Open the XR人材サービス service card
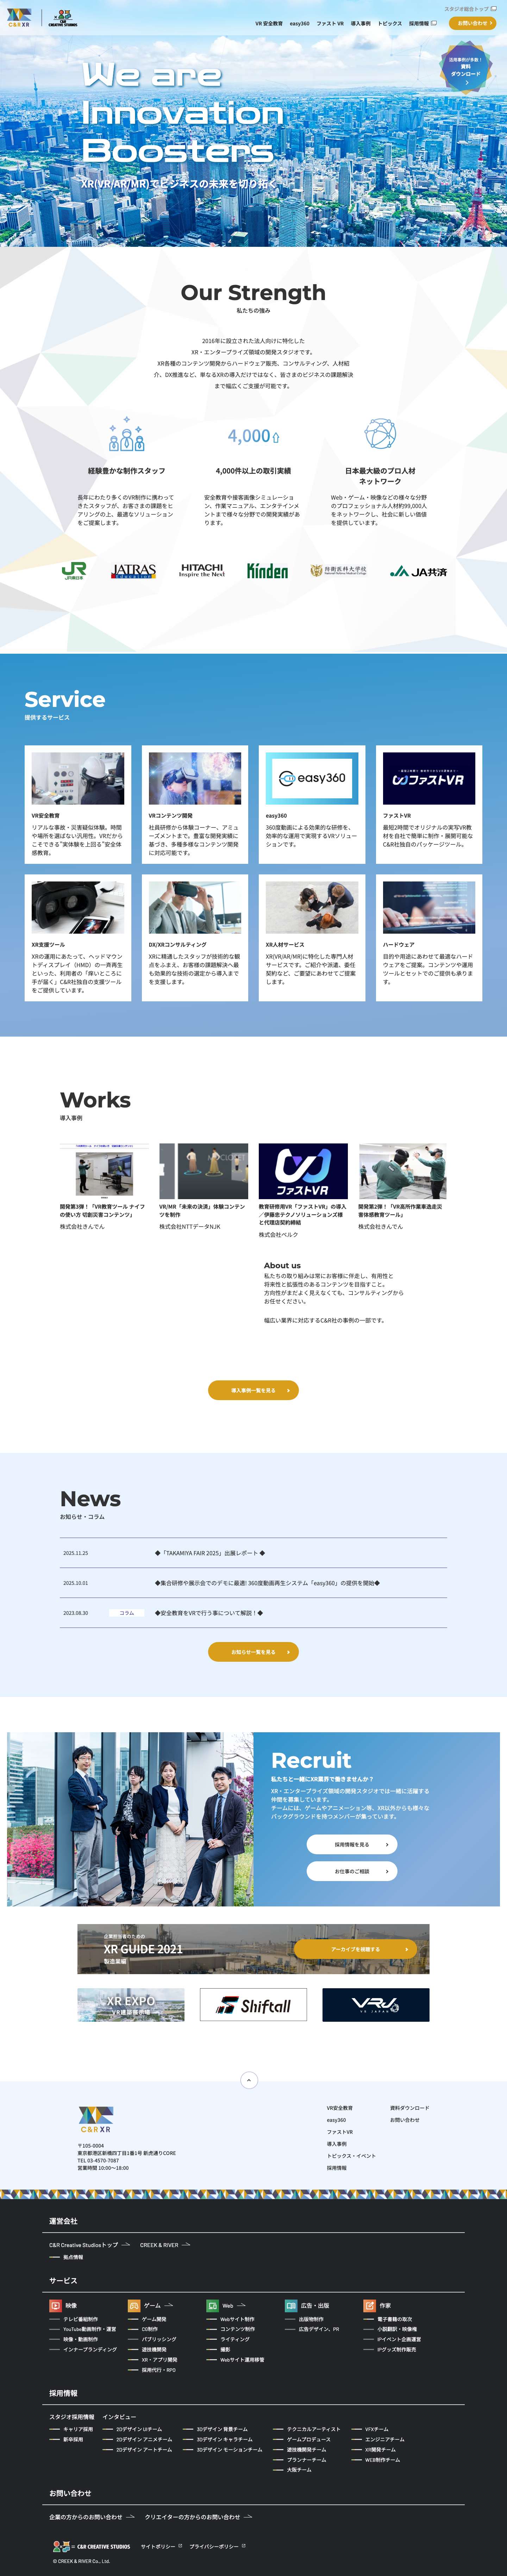 pos(311,938)
